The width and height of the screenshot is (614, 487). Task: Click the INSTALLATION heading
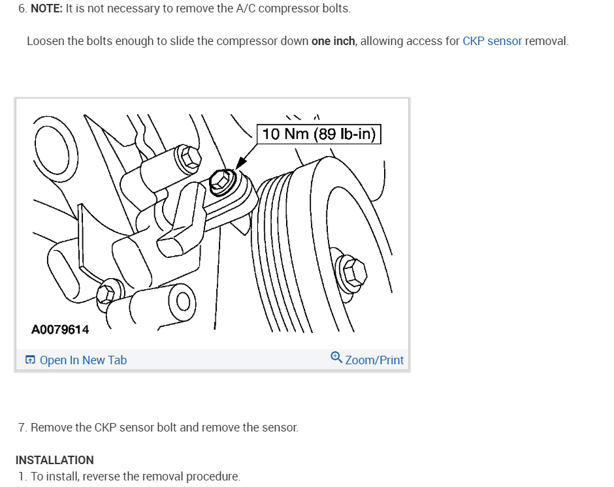pos(55,460)
